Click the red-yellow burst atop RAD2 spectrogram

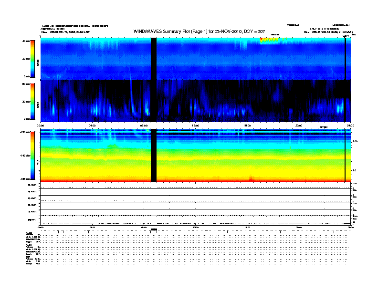click(x=269, y=40)
